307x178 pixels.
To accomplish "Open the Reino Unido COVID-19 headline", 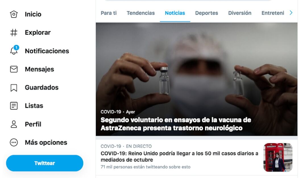I will tap(179, 156).
